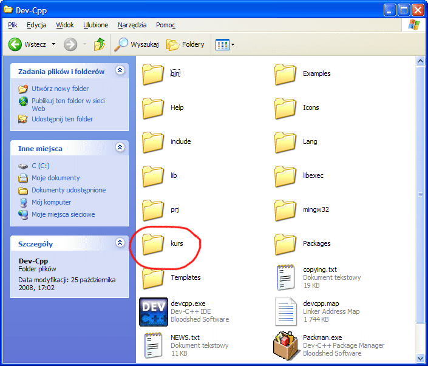Open the mingw32 folder

285,209
